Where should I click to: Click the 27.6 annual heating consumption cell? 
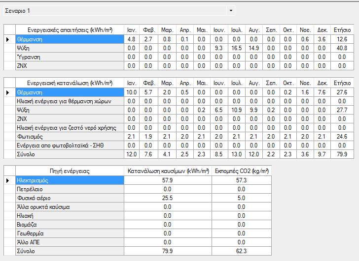pos(342,92)
